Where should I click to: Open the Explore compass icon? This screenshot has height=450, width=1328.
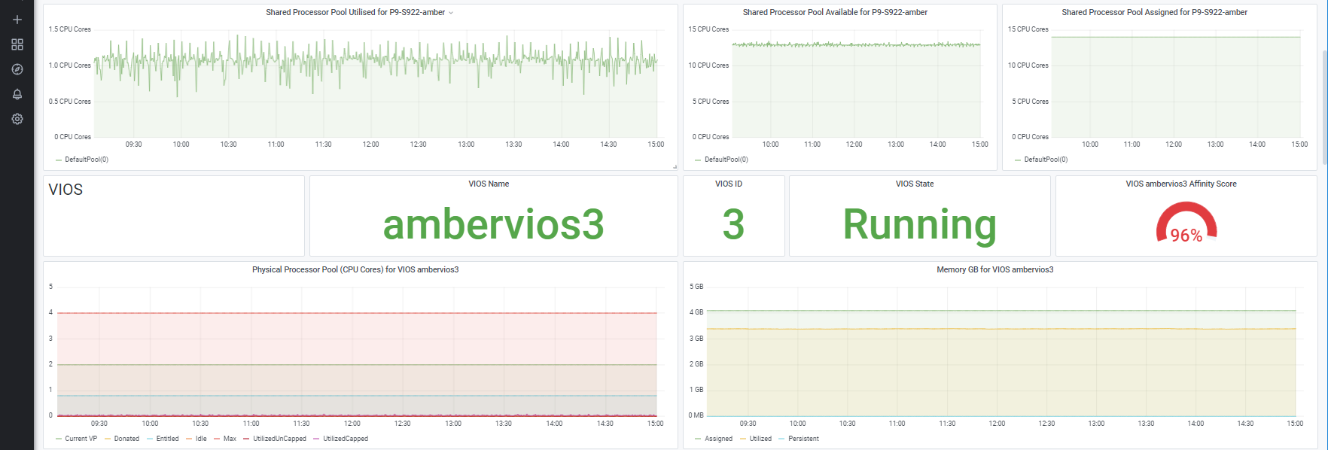pos(17,69)
